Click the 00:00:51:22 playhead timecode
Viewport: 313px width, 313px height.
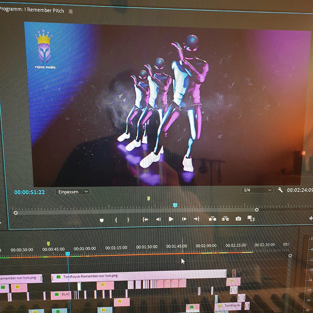tap(29, 192)
